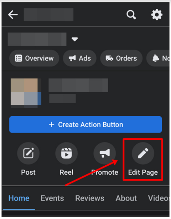Open the Overview pill
The height and width of the screenshot is (219, 171).
34,58
